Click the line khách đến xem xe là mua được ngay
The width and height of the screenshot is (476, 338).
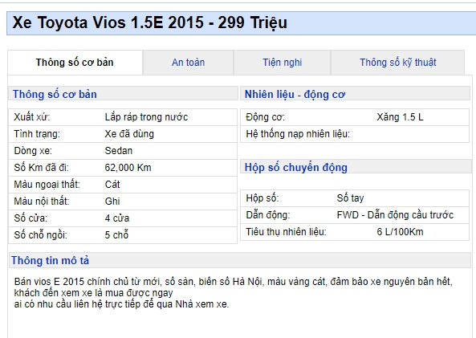[x=93, y=293]
